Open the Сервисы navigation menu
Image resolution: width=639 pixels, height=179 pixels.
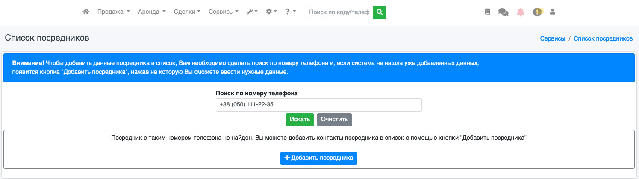point(223,12)
